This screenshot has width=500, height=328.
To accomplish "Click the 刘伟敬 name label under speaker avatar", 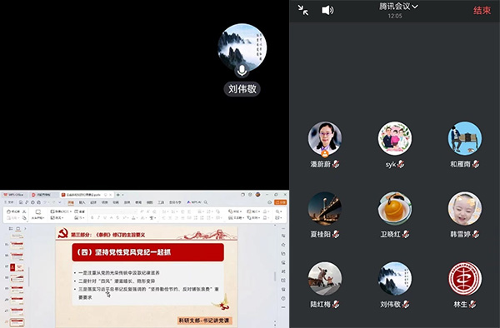I will 242,89.
